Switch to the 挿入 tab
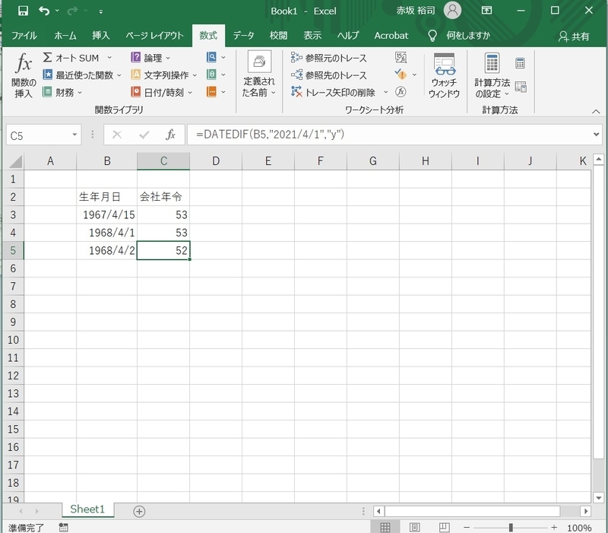The width and height of the screenshot is (608, 533). (101, 36)
